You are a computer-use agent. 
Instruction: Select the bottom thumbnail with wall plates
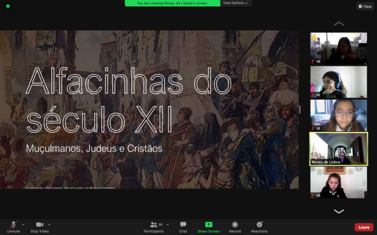click(x=338, y=182)
